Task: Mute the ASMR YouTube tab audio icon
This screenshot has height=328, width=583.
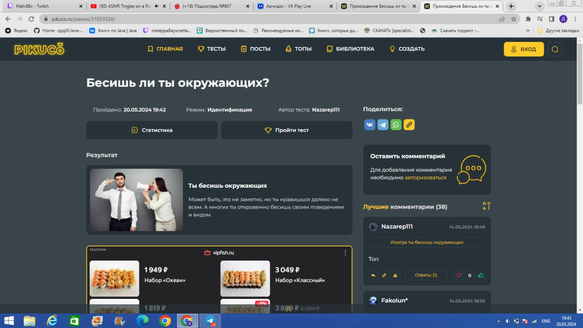Action: 157,6
